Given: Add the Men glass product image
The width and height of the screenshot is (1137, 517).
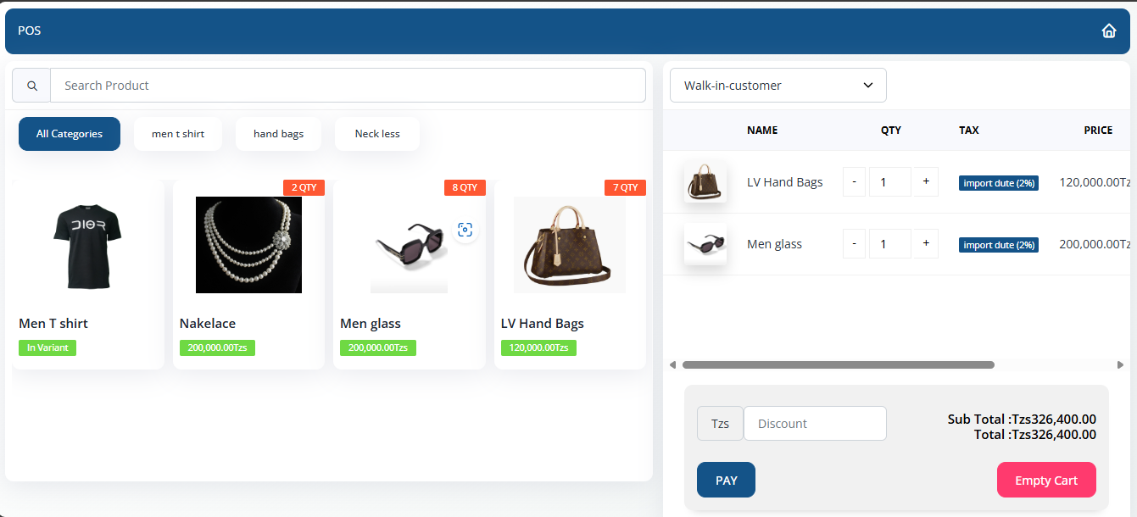Looking at the screenshot, I should coord(410,245).
